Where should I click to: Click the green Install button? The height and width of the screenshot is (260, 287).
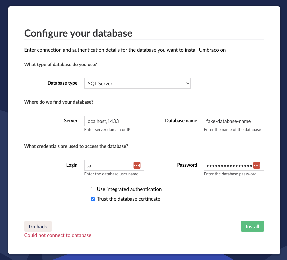(x=252, y=226)
